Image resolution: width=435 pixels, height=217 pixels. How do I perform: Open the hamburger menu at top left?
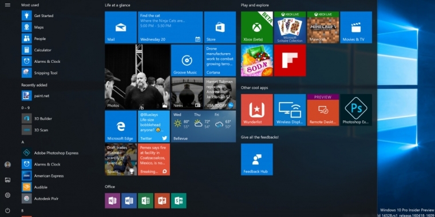tap(7, 5)
